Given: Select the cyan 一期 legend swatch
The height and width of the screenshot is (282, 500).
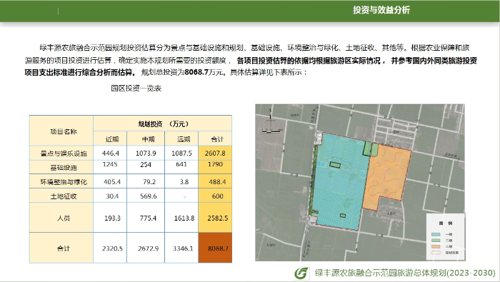Looking at the screenshot, I should click(436, 234).
